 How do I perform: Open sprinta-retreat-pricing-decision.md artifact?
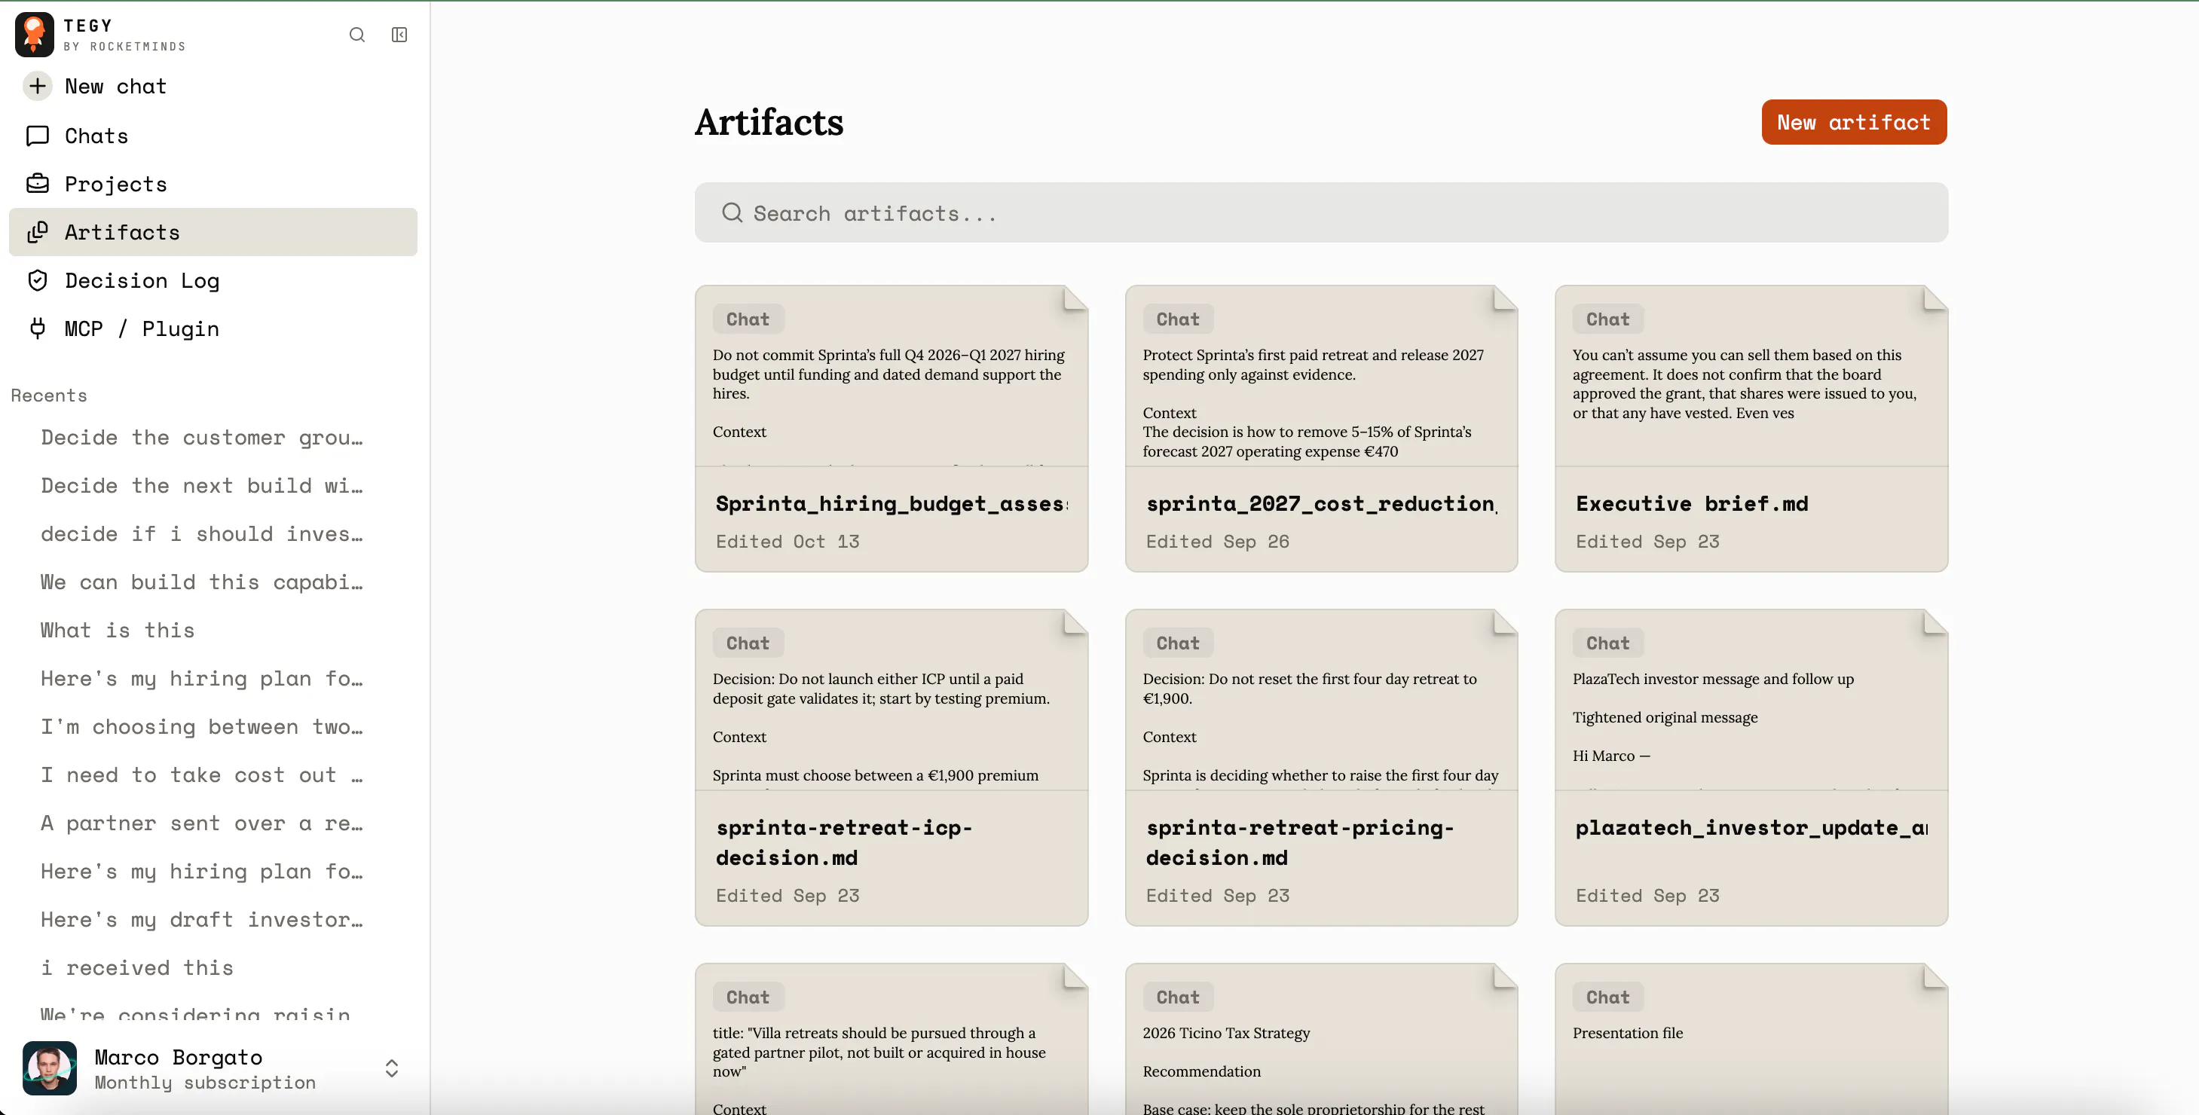[x=1320, y=767]
